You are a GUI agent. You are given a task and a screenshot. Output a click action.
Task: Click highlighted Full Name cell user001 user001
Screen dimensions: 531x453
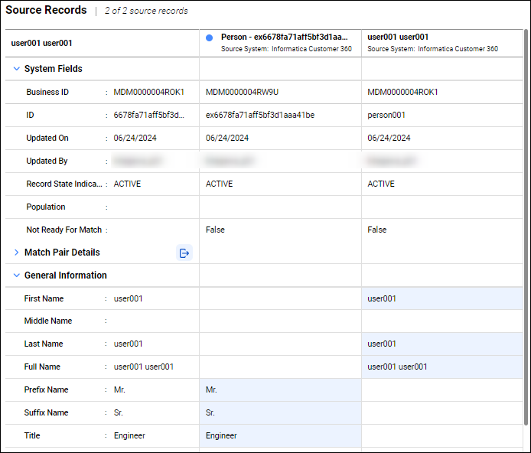point(442,367)
